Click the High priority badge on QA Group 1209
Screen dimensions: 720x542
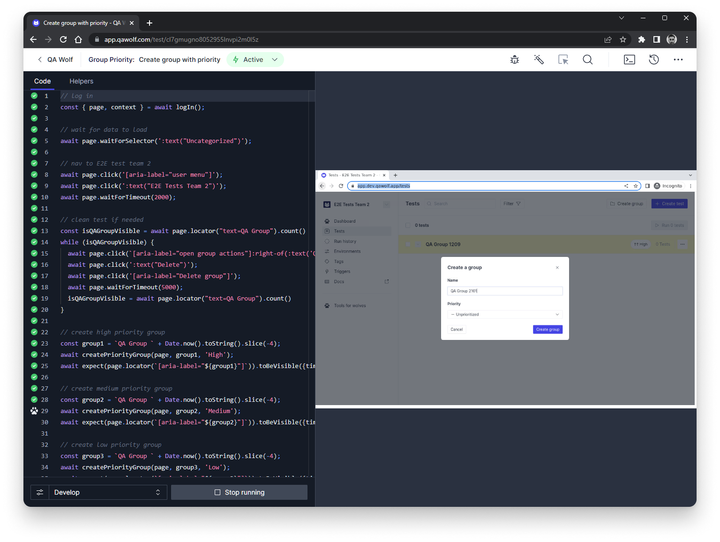(x=641, y=244)
